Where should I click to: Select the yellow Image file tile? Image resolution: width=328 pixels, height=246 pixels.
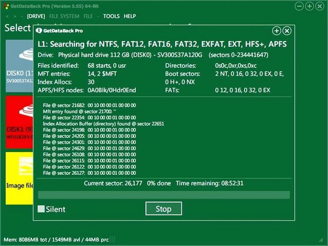19,178
